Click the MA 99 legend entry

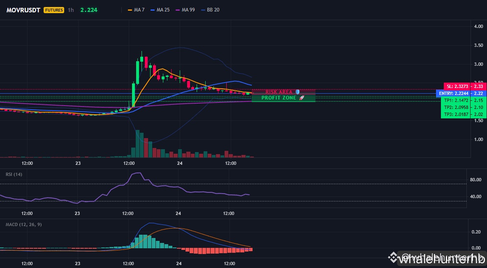tap(185, 10)
